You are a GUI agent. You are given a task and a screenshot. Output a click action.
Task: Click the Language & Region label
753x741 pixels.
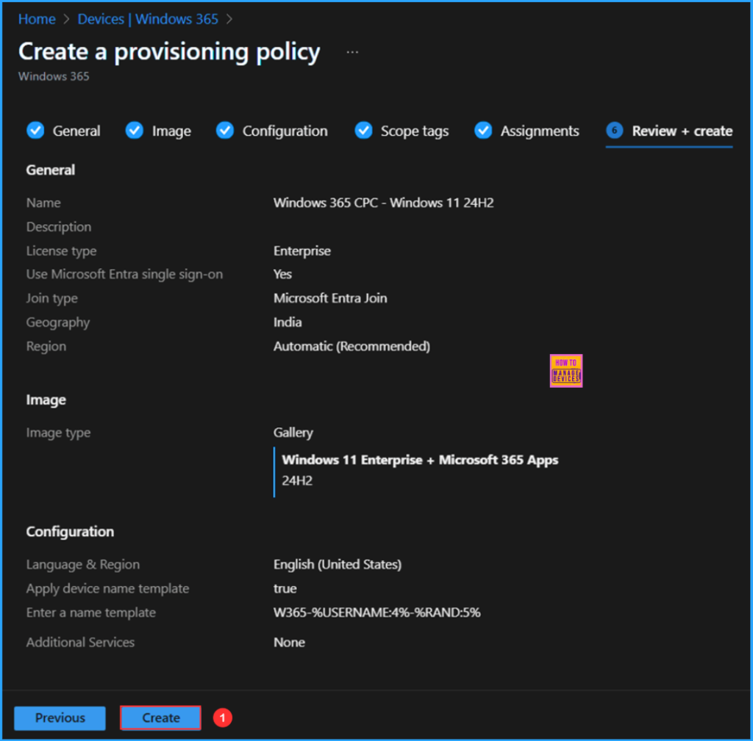(83, 565)
